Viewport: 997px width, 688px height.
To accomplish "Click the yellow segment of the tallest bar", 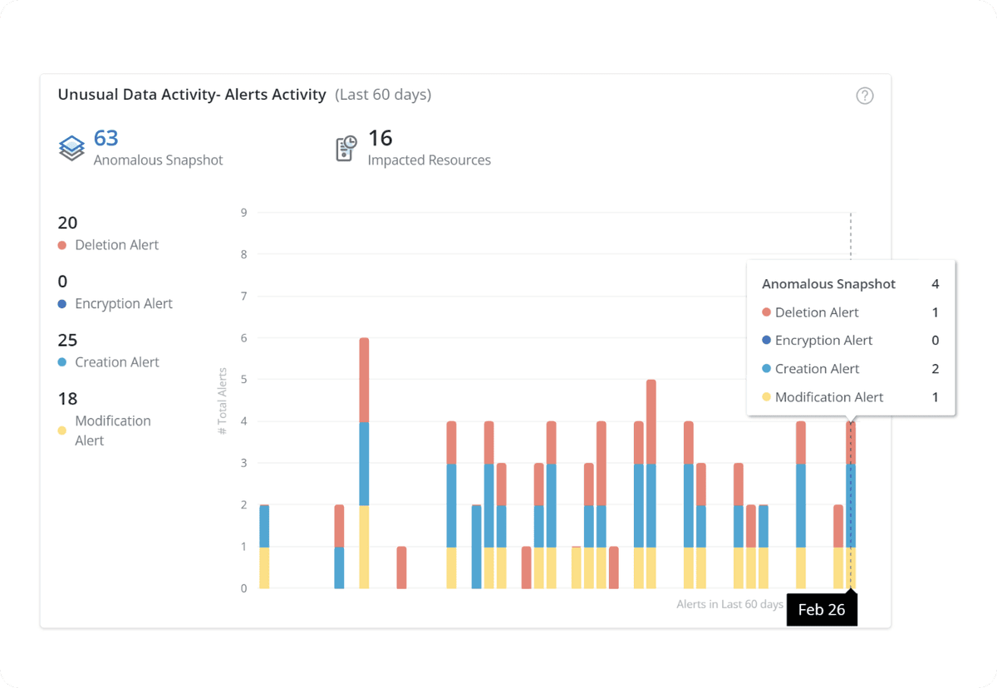I will coord(362,544).
